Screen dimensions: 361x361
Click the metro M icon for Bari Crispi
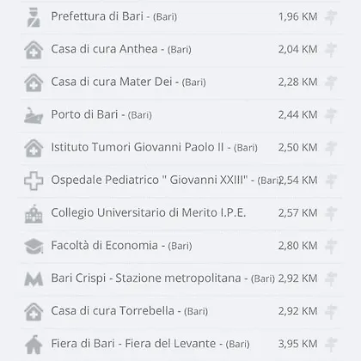click(34, 279)
